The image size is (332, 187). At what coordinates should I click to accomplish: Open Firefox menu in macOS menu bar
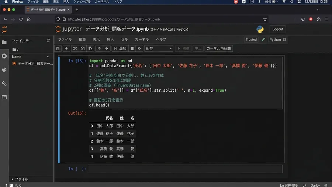click(17, 2)
